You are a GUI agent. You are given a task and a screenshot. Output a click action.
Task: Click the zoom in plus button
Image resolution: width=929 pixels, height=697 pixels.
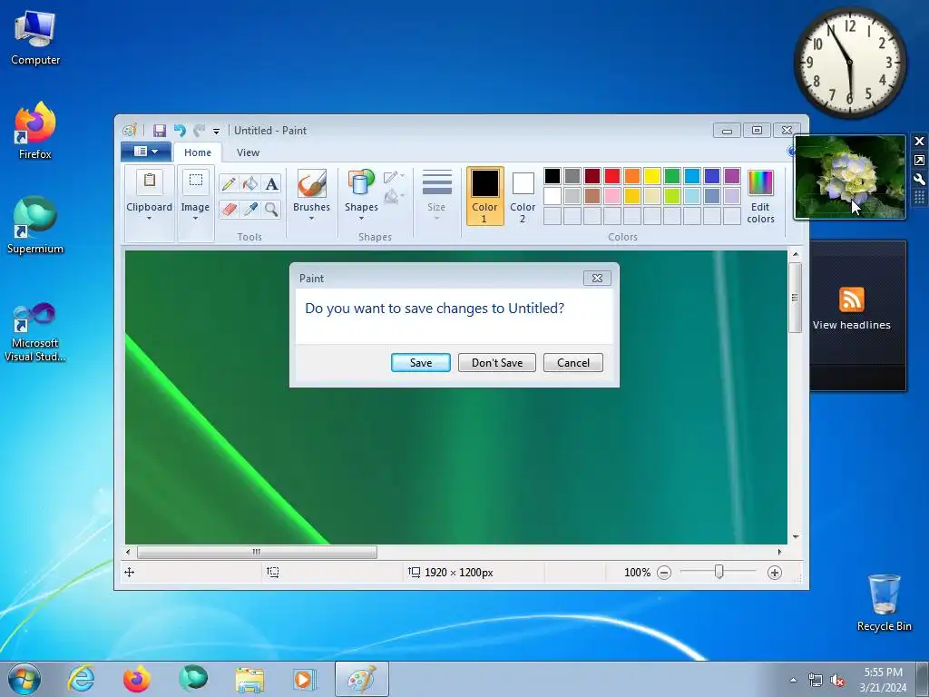(x=775, y=573)
